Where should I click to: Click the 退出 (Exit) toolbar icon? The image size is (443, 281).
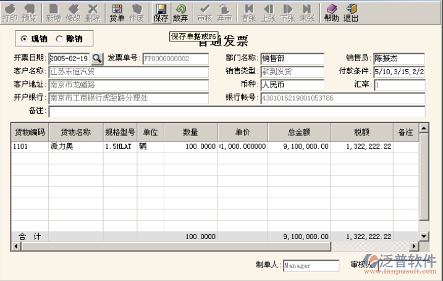(x=351, y=12)
